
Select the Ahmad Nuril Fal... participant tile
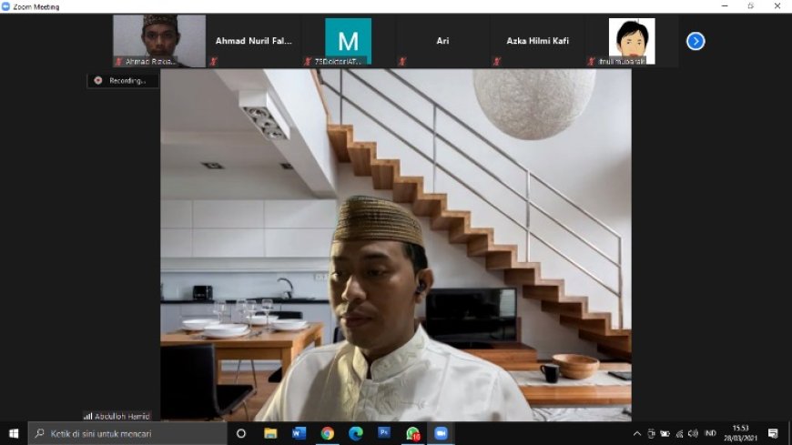(253, 41)
